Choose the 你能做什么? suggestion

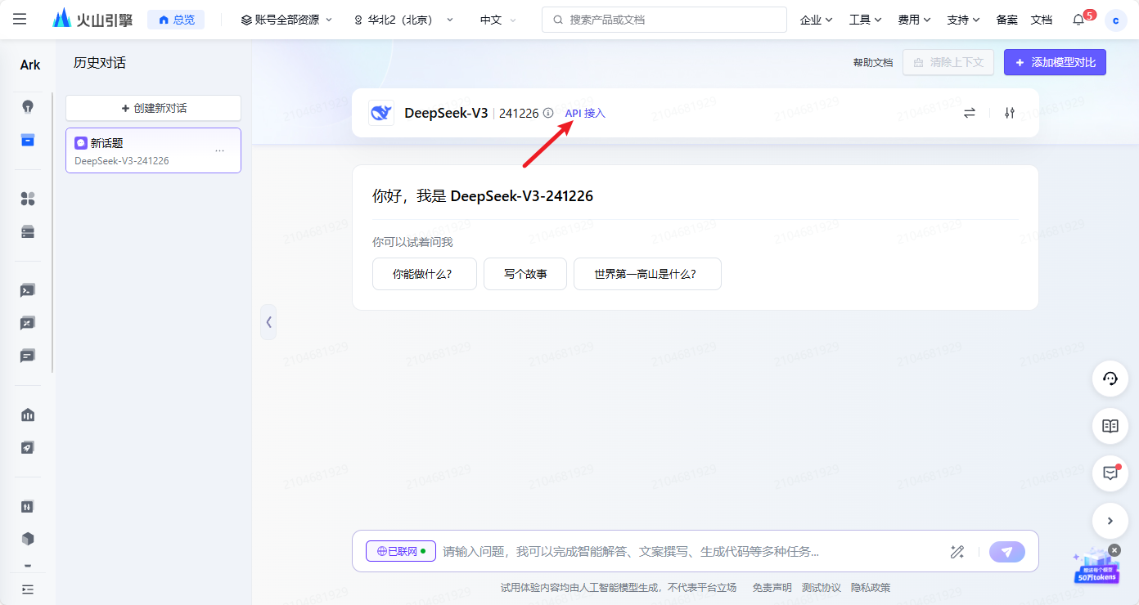[x=424, y=274]
